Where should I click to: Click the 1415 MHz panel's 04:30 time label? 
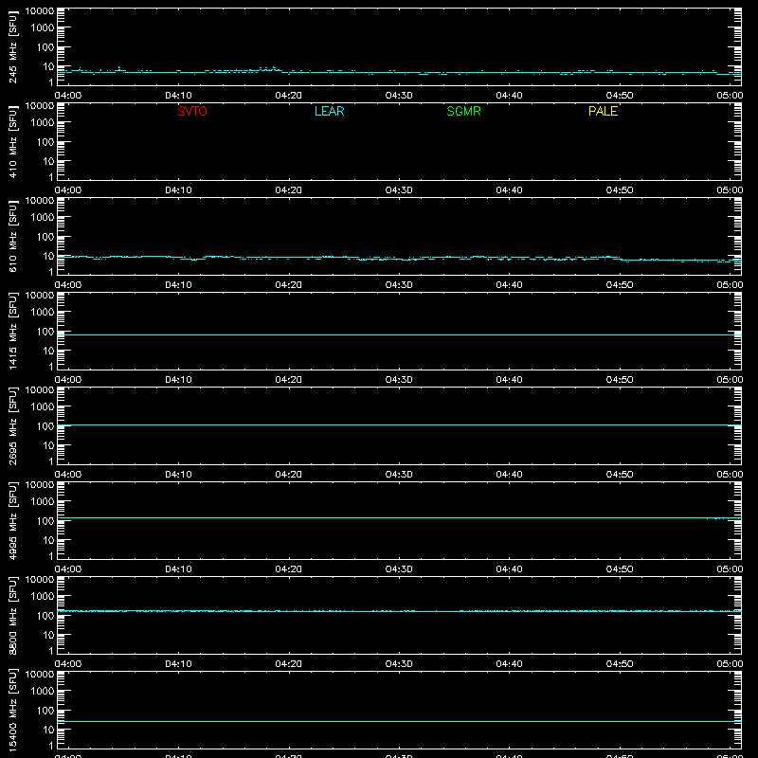(399, 380)
